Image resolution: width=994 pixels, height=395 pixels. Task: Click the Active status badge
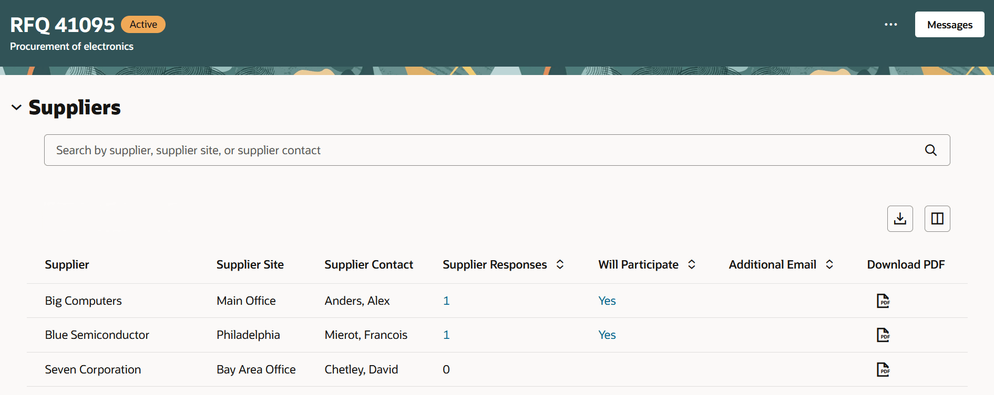143,25
